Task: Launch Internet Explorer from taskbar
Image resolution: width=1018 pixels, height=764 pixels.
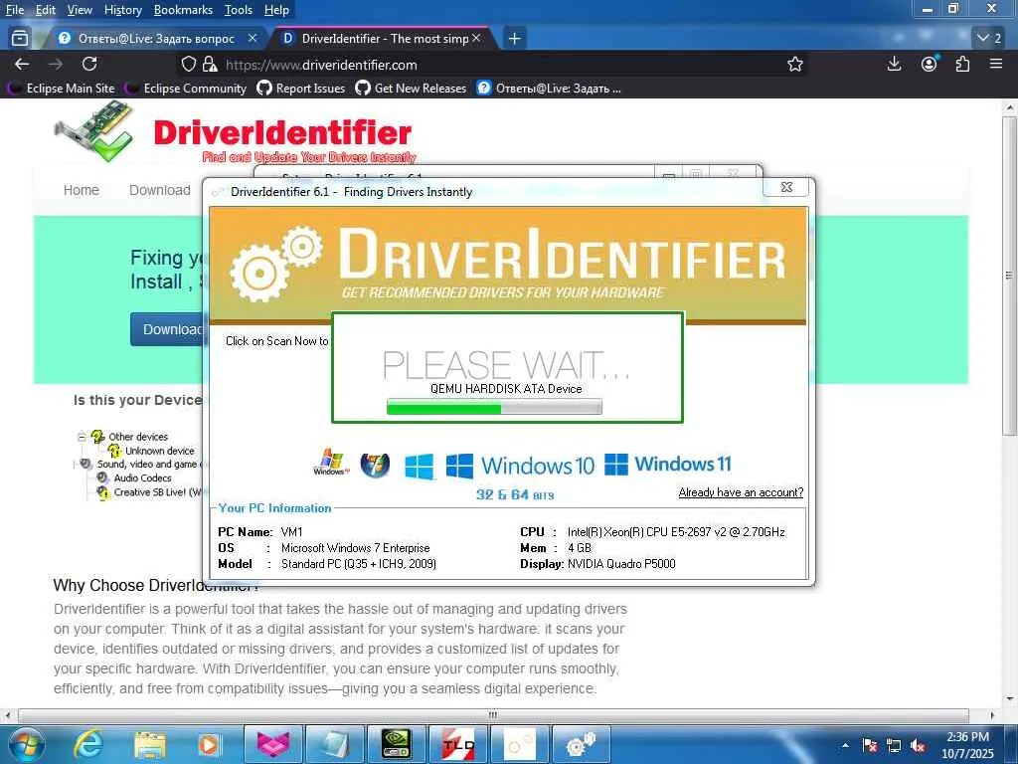Action: (87, 744)
